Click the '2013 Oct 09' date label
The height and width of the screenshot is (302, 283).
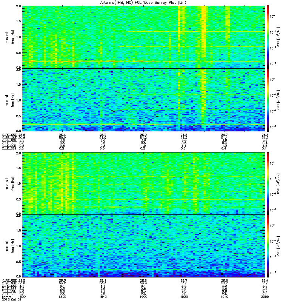(11, 299)
